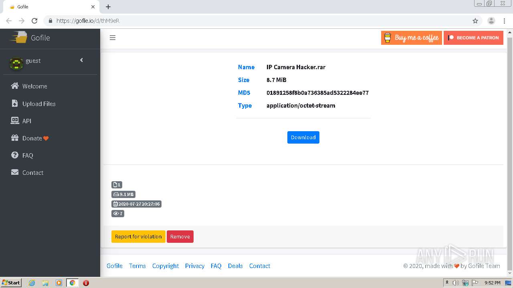Select the application/octet-stream type value

(x=301, y=106)
